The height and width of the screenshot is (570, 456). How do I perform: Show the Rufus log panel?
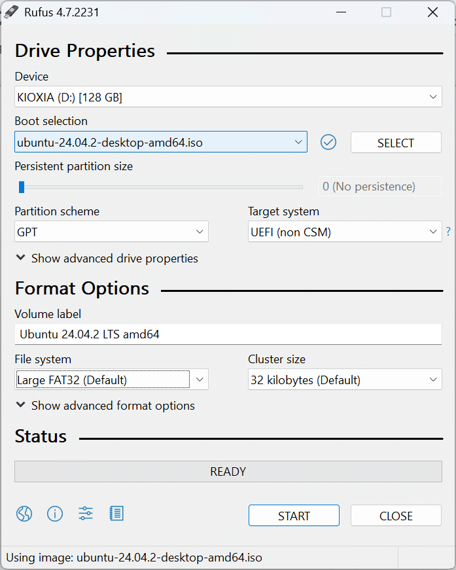click(x=116, y=514)
